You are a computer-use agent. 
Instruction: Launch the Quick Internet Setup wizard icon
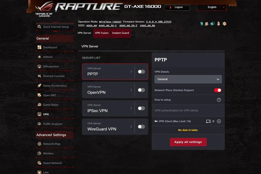pos(39,27)
